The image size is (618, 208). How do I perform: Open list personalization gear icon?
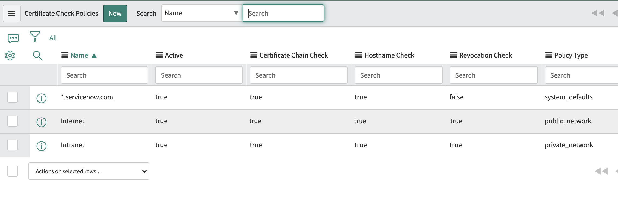click(x=10, y=55)
